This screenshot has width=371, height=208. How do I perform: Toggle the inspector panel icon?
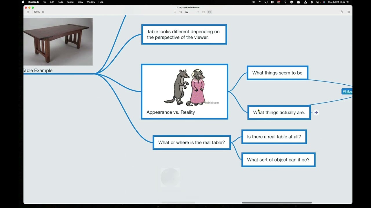(x=348, y=12)
